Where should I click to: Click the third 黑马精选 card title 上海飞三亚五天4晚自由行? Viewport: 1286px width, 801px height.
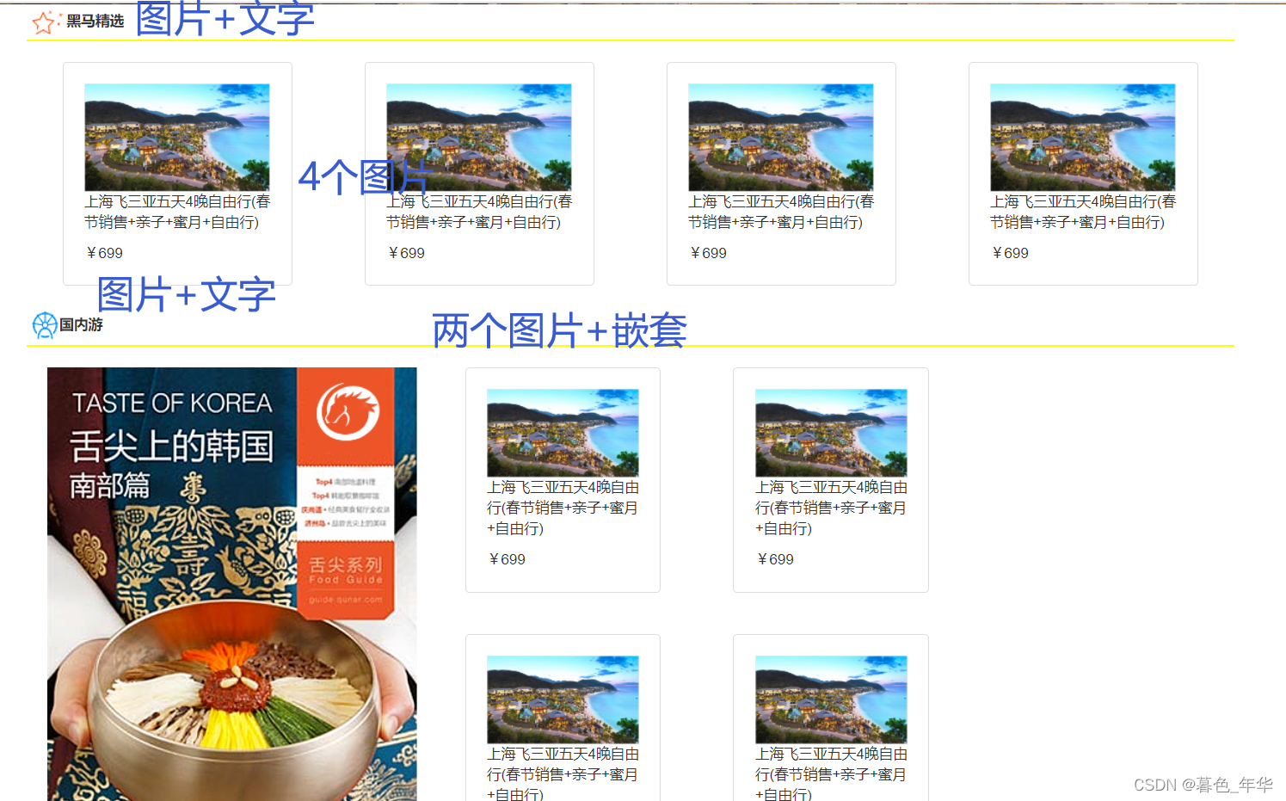tap(781, 212)
